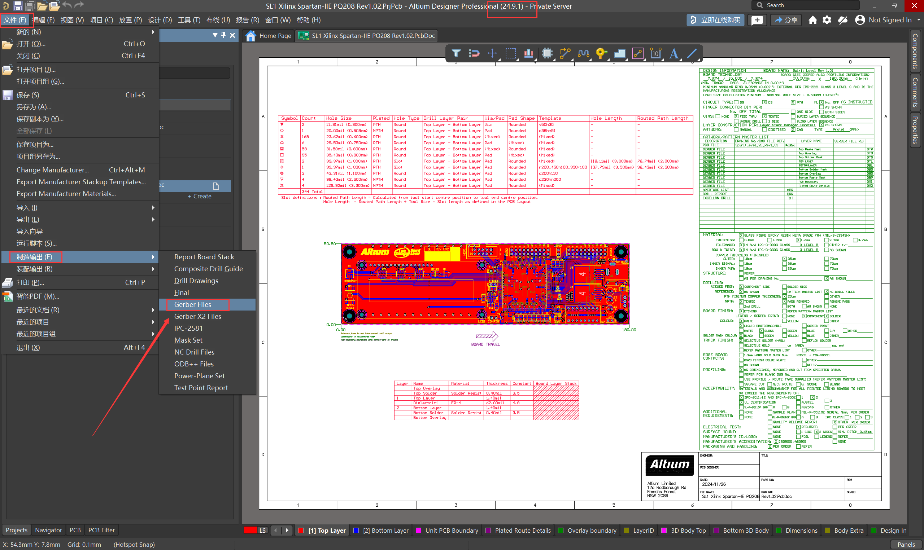This screenshot has height=550, width=924.
Task: Select the [2] Bottom Layer tab
Action: pos(381,531)
